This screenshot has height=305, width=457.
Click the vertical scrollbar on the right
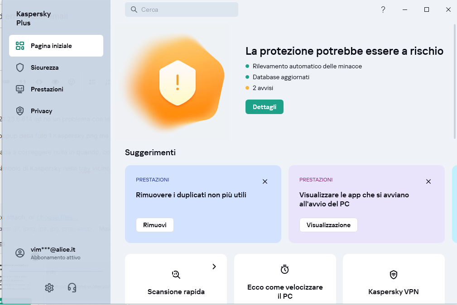[x=455, y=81]
